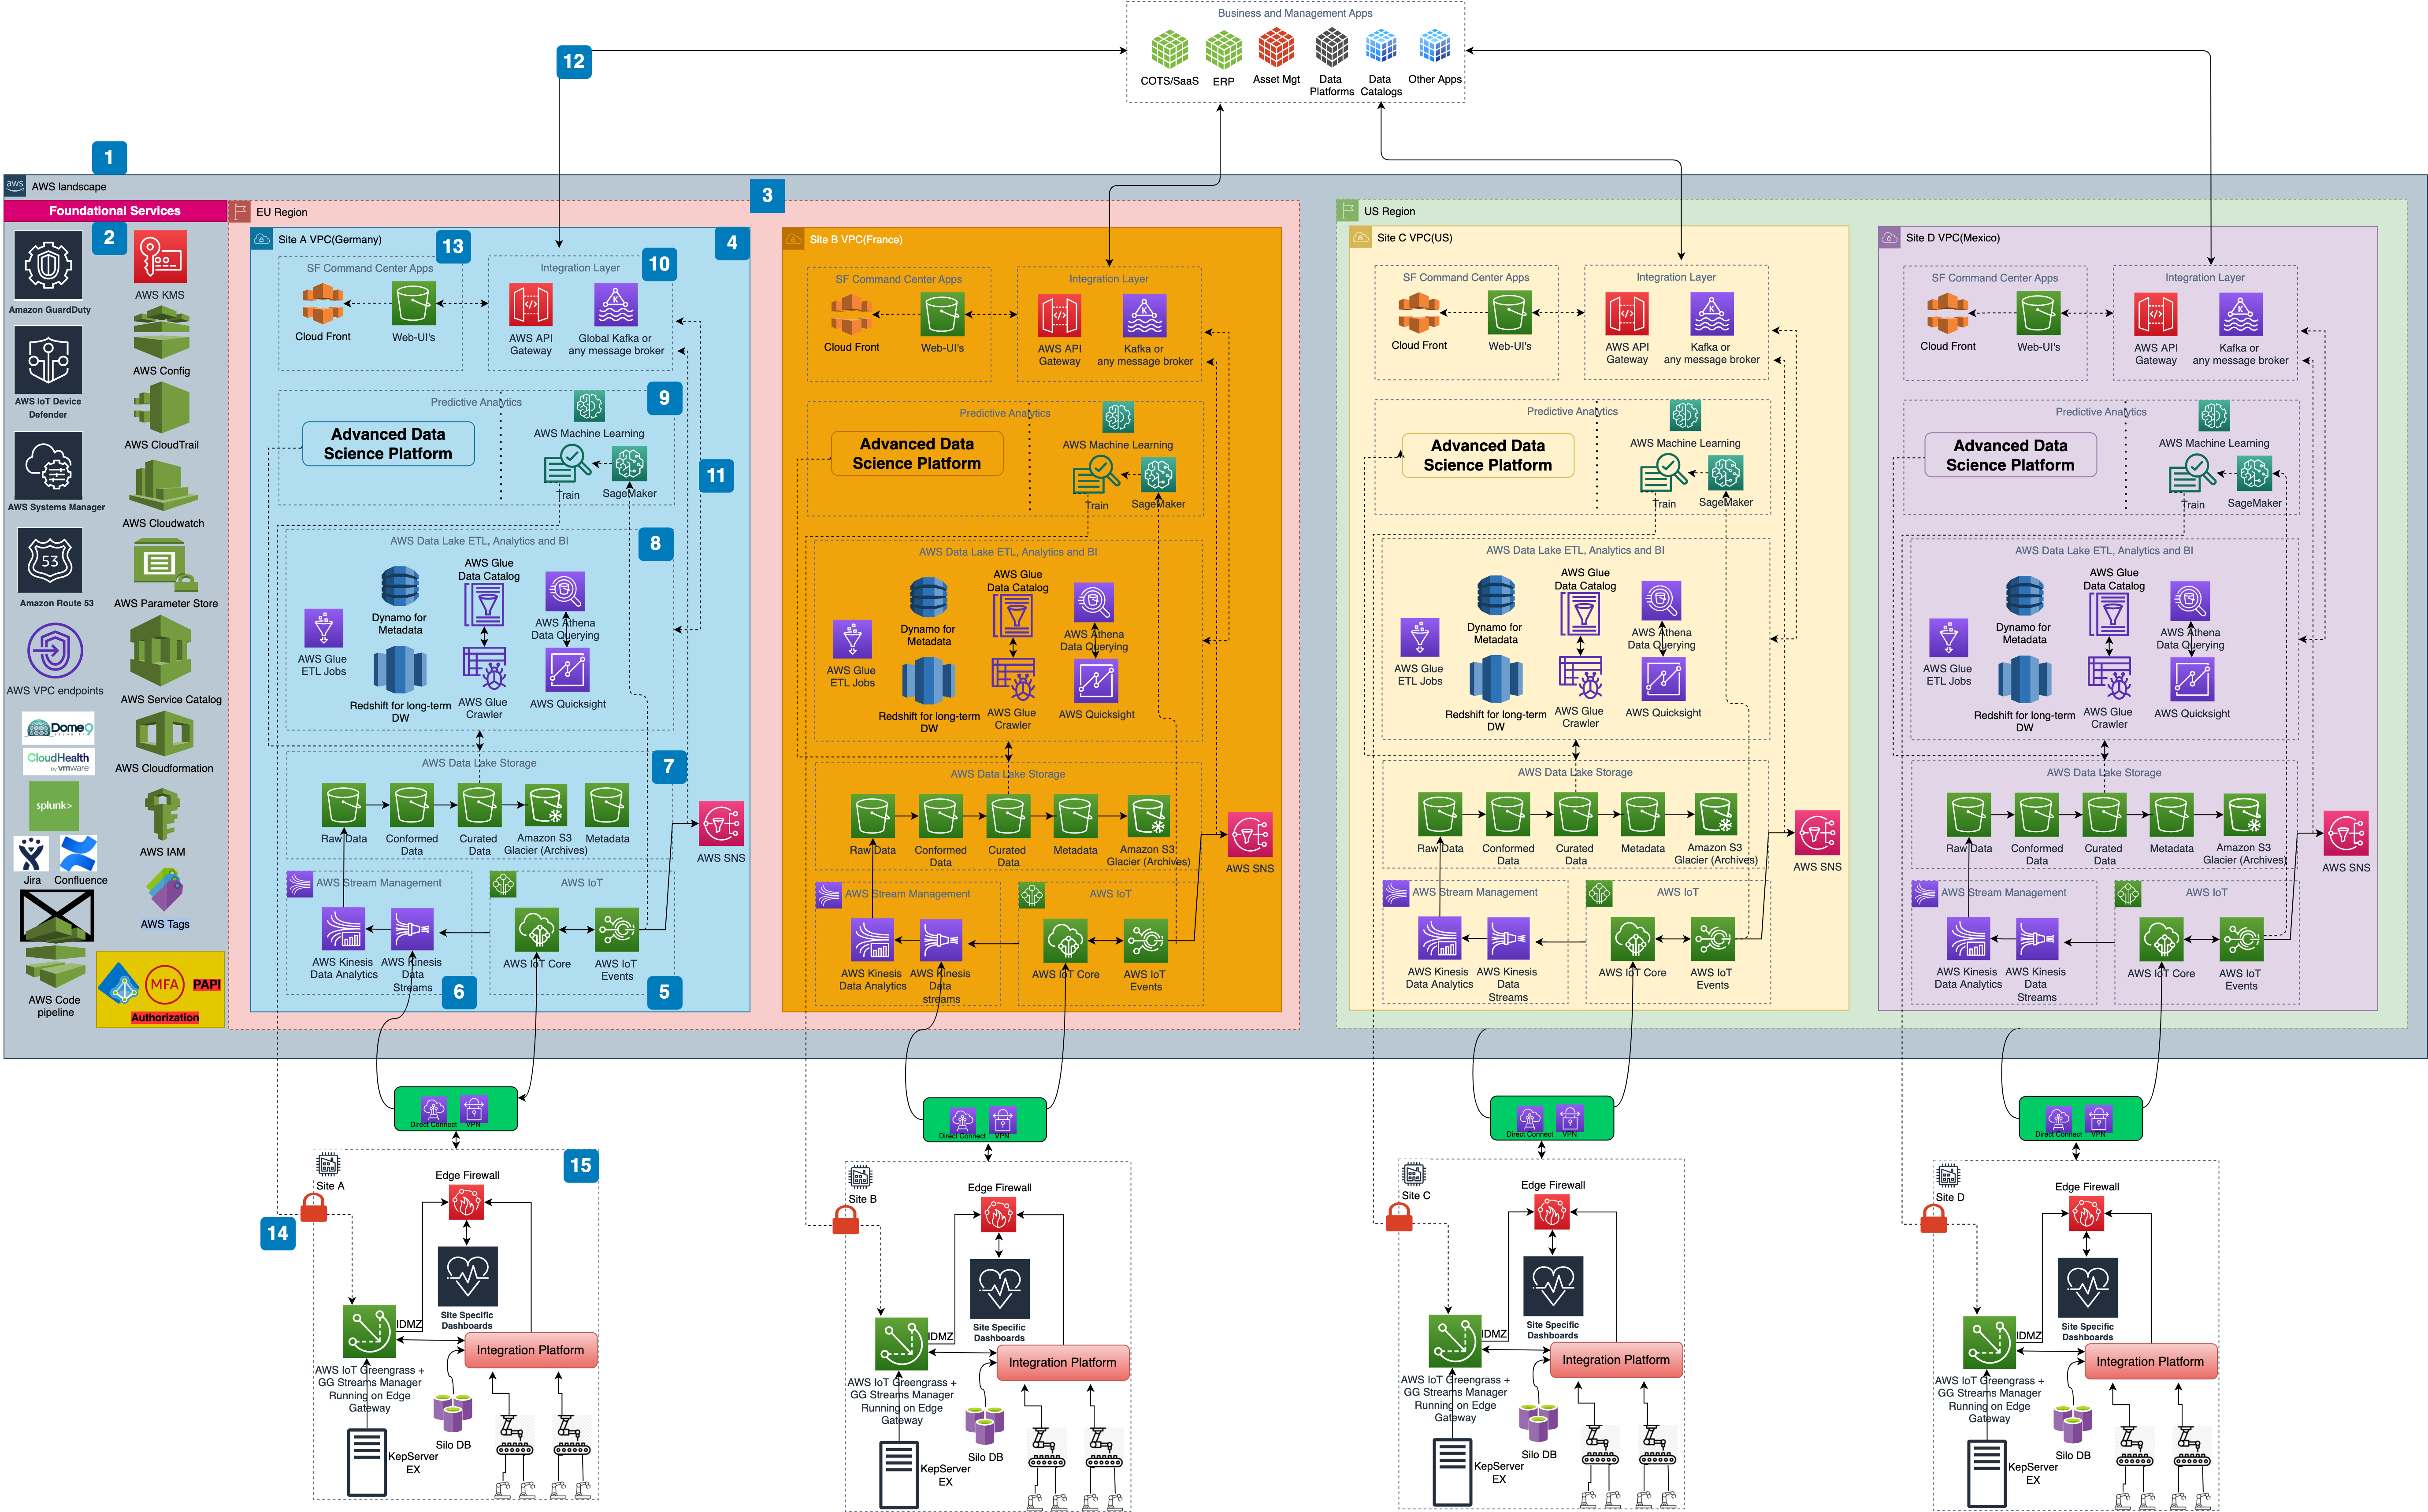The height and width of the screenshot is (1512, 2428).
Task: Click the Data Platforms cube icon
Action: point(1331,48)
